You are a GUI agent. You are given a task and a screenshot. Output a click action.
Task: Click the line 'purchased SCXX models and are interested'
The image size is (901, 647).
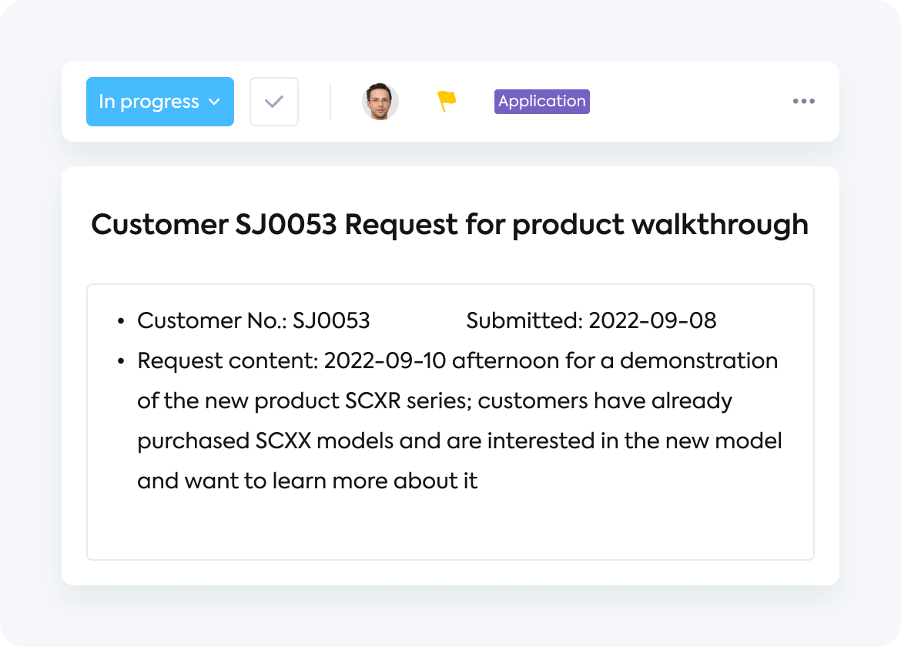[460, 441]
